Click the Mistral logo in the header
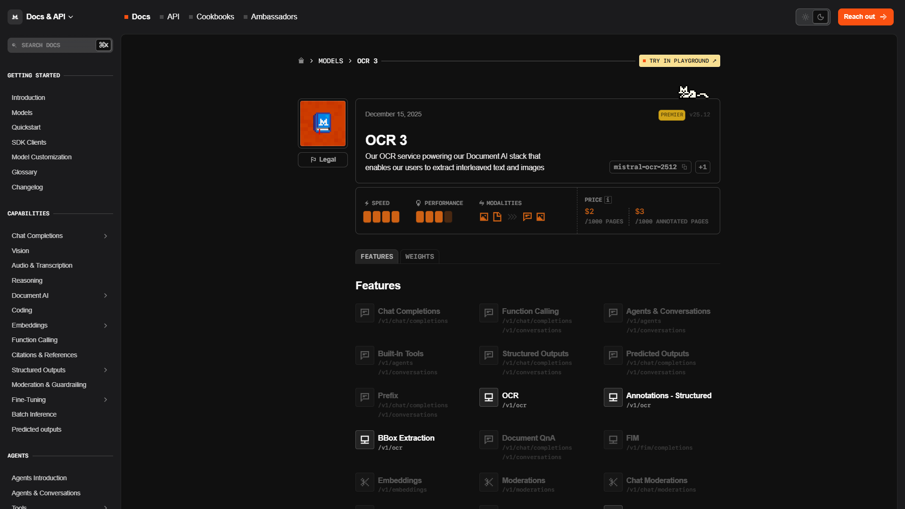 [15, 17]
